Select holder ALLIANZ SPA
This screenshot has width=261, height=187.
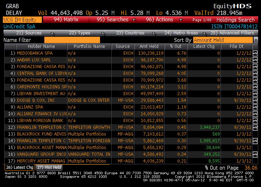(30, 107)
